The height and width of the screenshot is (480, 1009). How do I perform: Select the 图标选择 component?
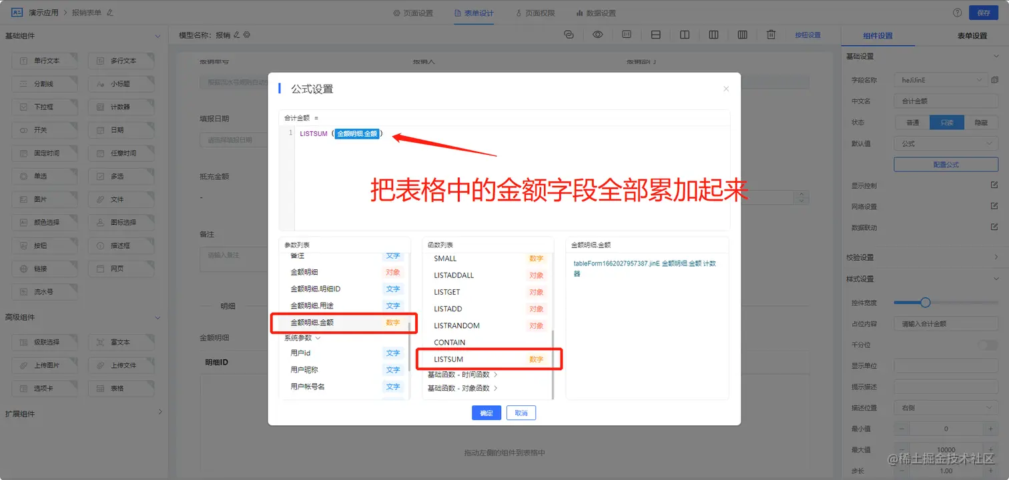click(121, 223)
